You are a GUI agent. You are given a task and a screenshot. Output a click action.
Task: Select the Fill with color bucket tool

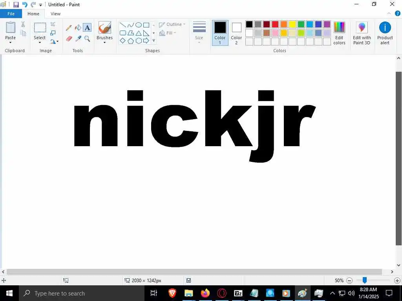(x=78, y=28)
